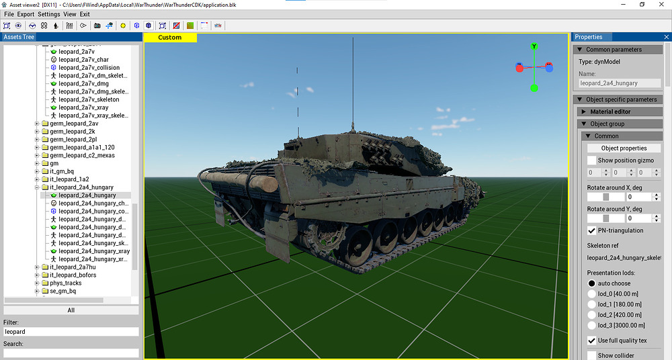
Task: Open the View menu
Action: 70,14
